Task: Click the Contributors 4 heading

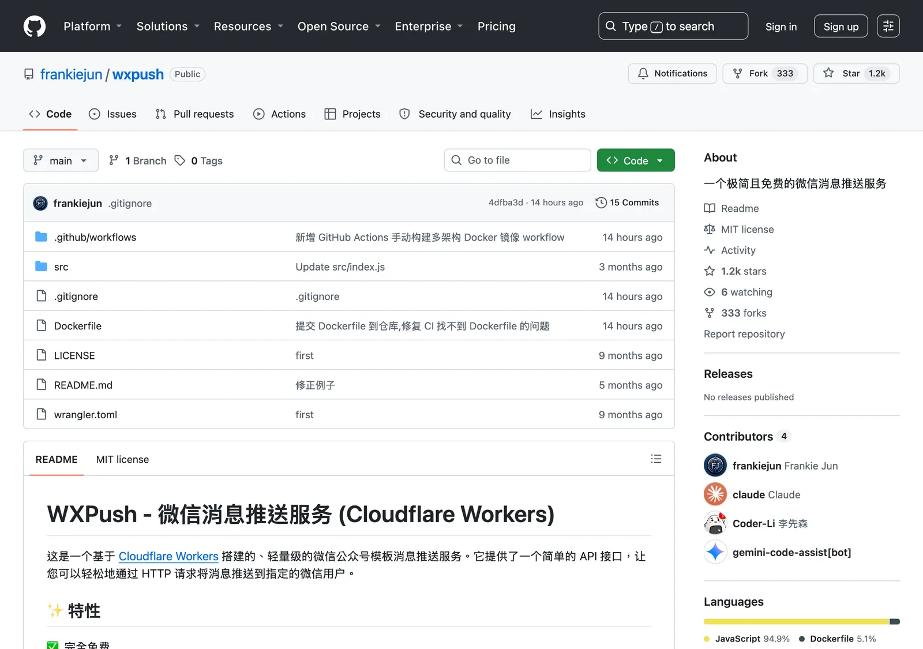Action: pyautogui.click(x=747, y=436)
